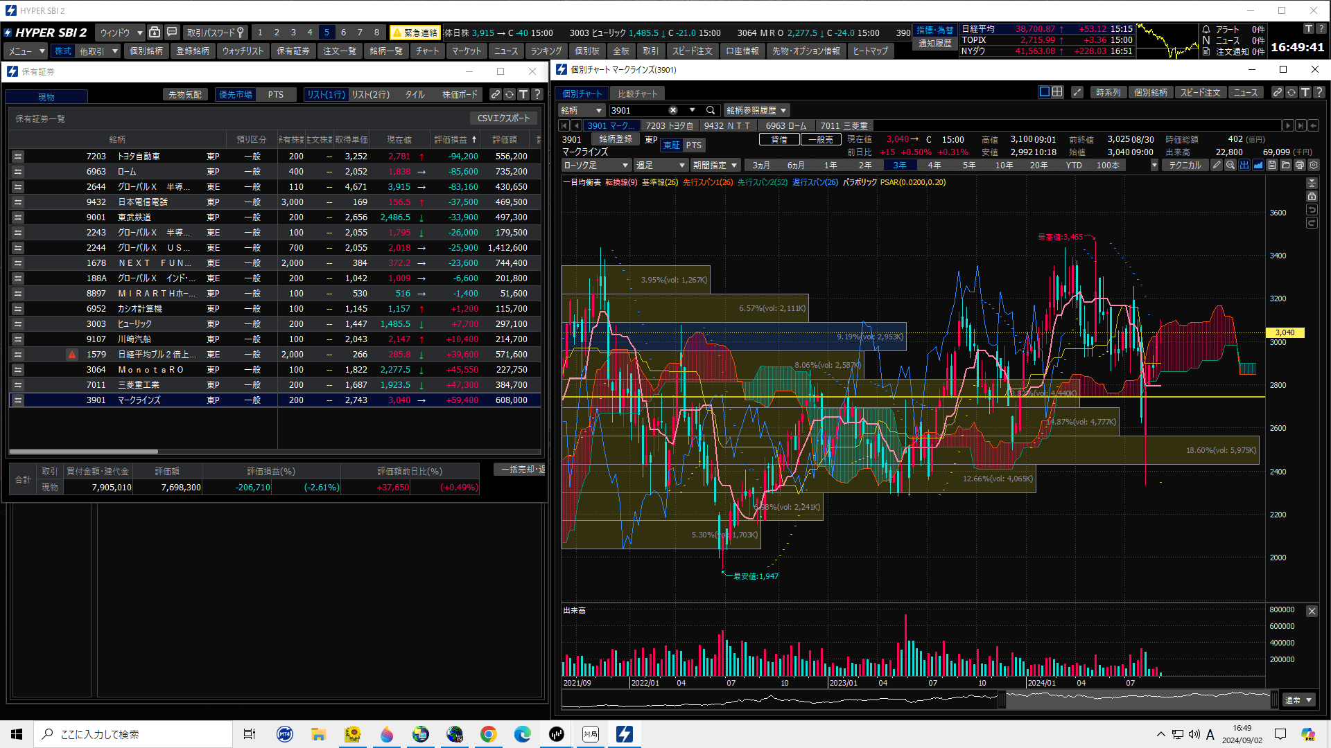This screenshot has width=1331, height=748.
Task: Open row menu icon for 3901 マークラインズ
Action: coord(18,400)
